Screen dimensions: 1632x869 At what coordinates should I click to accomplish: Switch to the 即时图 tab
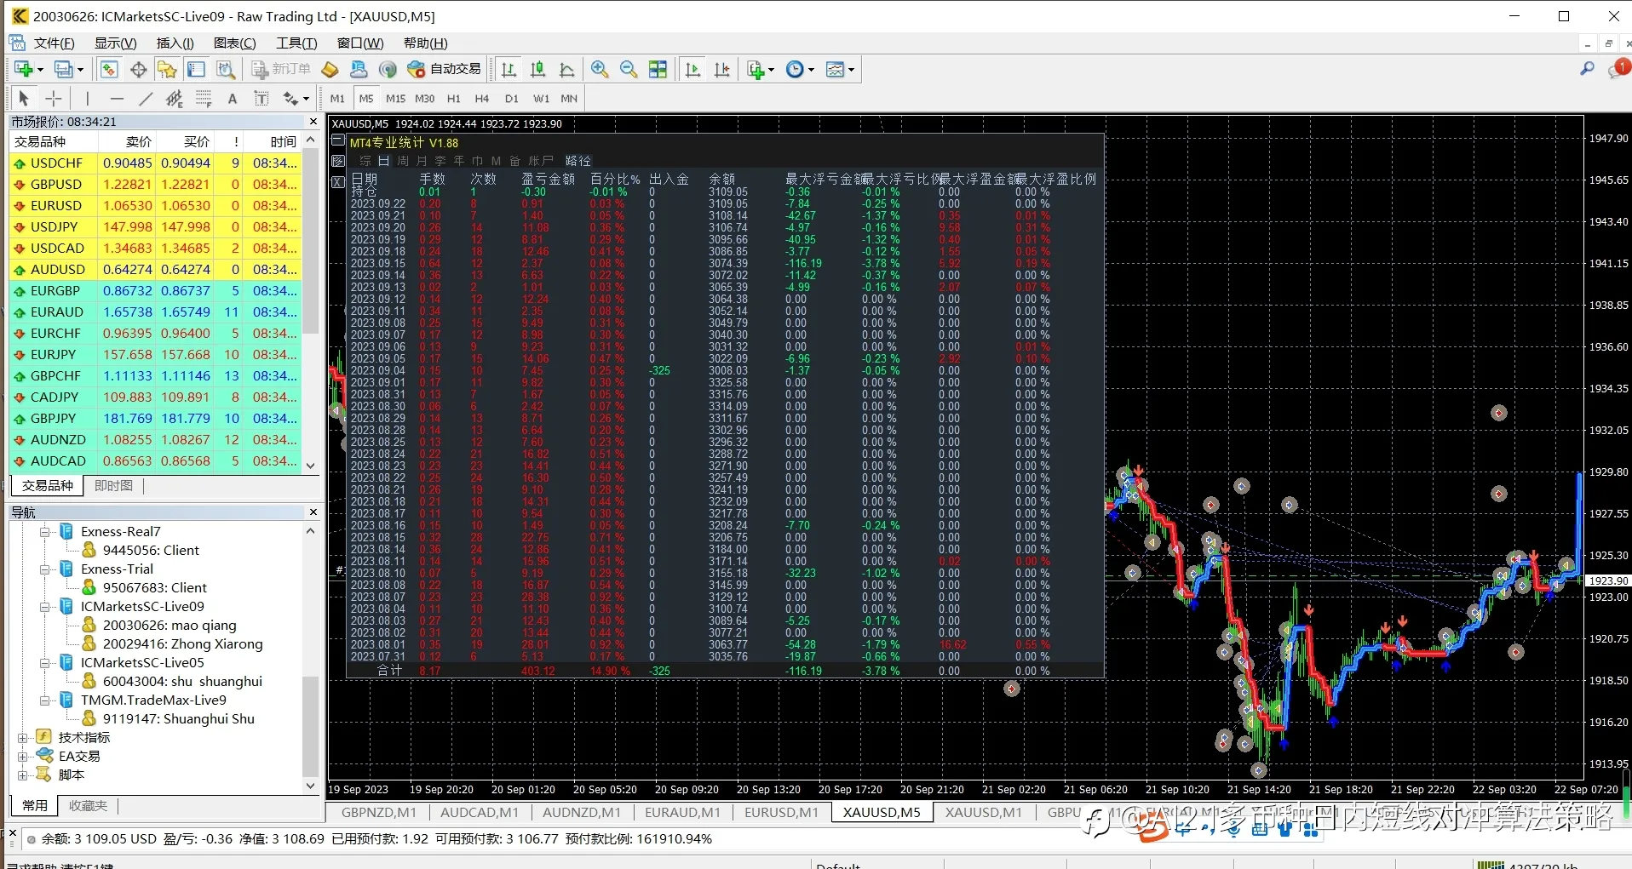click(113, 486)
